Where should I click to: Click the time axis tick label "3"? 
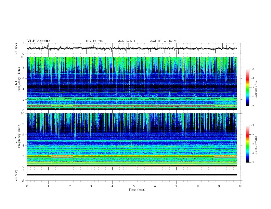(x=91, y=186)
